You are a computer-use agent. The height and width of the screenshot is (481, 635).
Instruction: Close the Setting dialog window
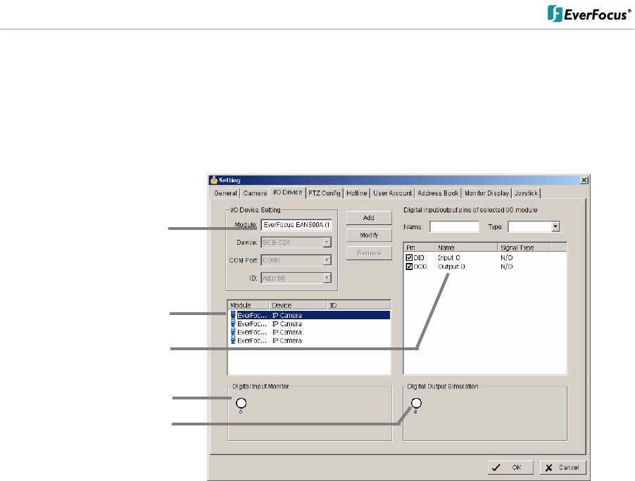click(584, 180)
